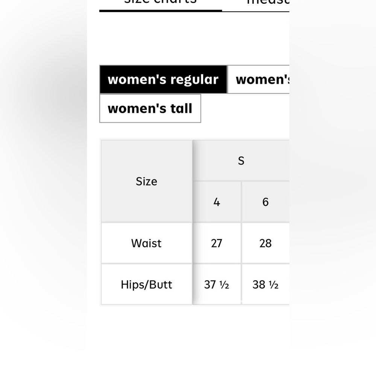Click the white margin right of chart

coord(333,188)
